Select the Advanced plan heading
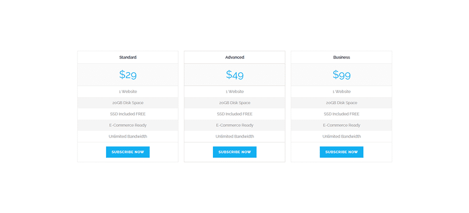This screenshot has width=469, height=213. [x=234, y=57]
